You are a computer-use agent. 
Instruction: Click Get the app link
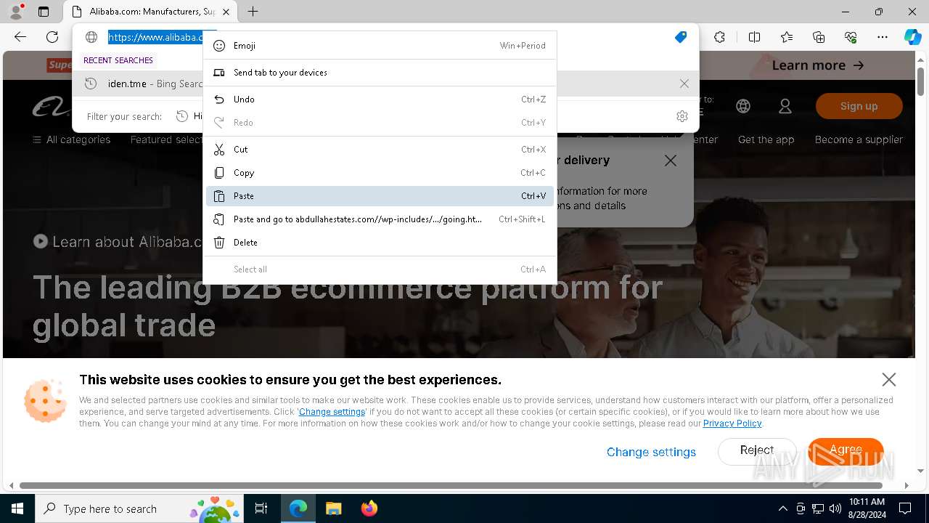pyautogui.click(x=766, y=139)
